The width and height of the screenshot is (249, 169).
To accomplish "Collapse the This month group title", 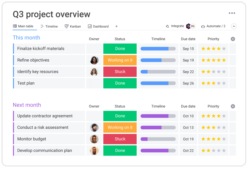I will [x=26, y=38].
